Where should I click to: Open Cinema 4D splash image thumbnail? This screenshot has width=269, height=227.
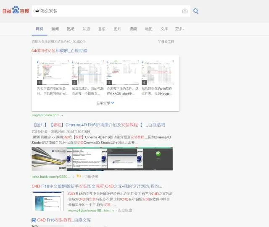click(x=49, y=159)
